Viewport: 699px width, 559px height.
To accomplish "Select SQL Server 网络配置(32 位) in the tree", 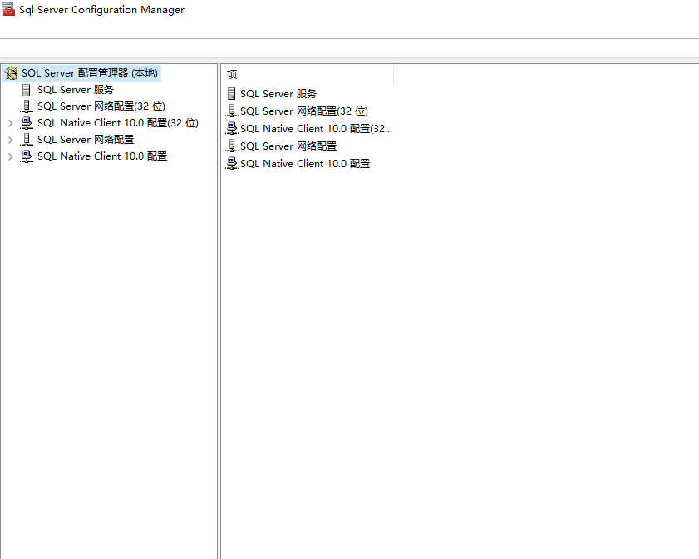I will (101, 106).
